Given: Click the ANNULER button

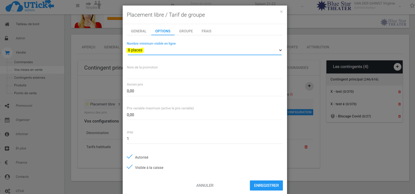Looking at the screenshot, I should coord(205,185).
